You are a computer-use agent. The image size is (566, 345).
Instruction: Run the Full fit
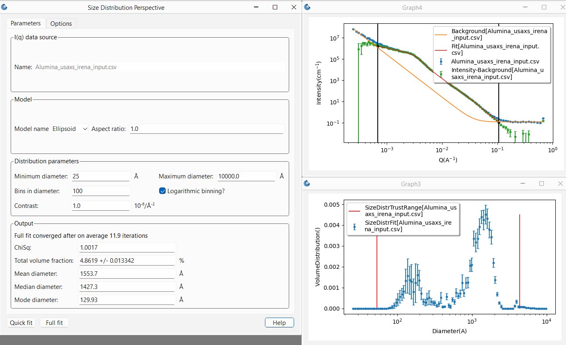54,322
